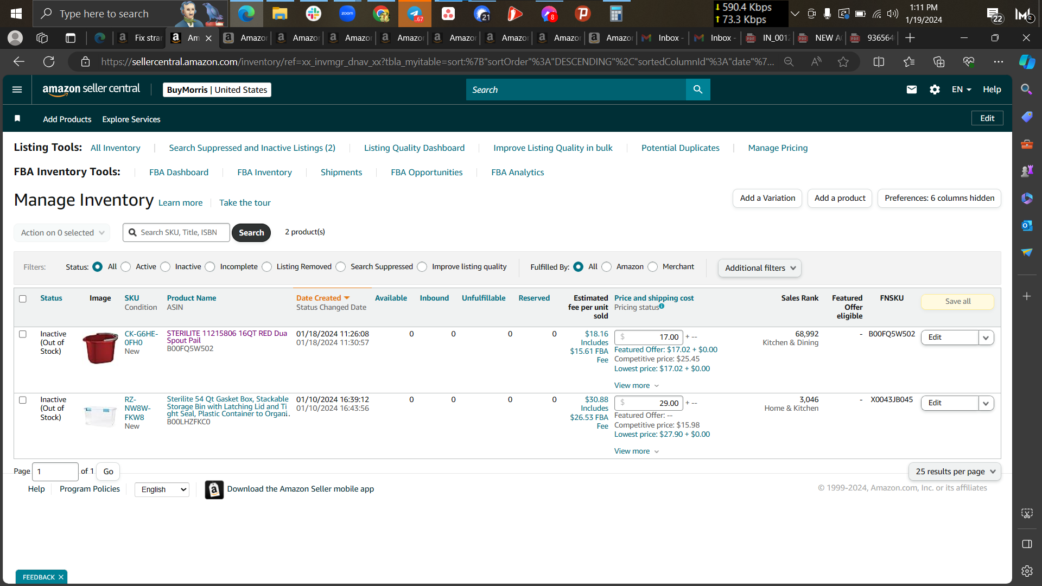Open the browser split screen icon

[879, 62]
